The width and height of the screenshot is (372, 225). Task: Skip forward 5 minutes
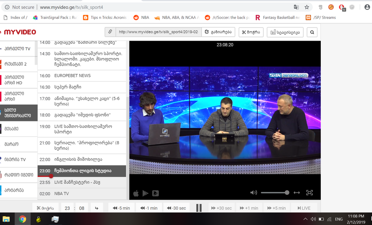276,208
